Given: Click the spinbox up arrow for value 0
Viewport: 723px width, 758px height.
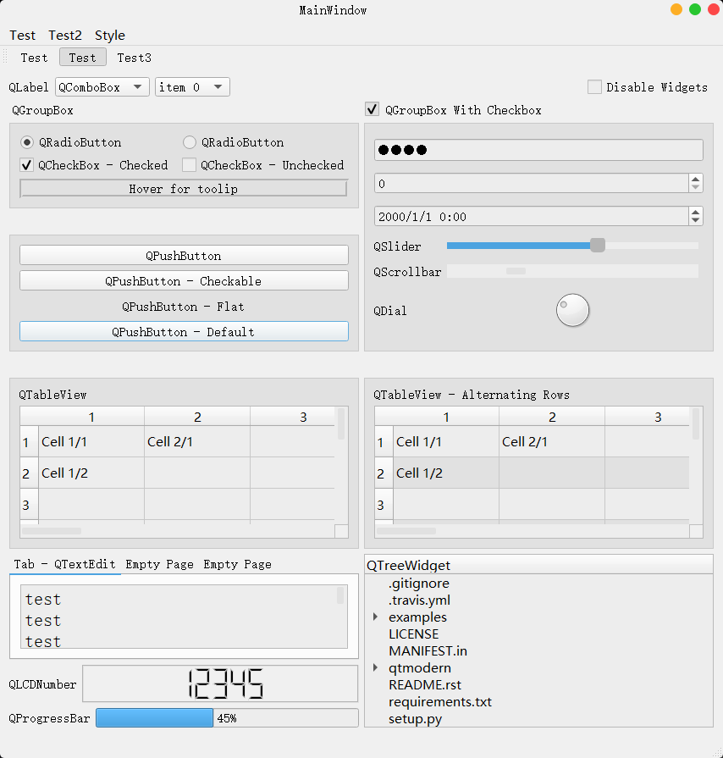Looking at the screenshot, I should (696, 179).
